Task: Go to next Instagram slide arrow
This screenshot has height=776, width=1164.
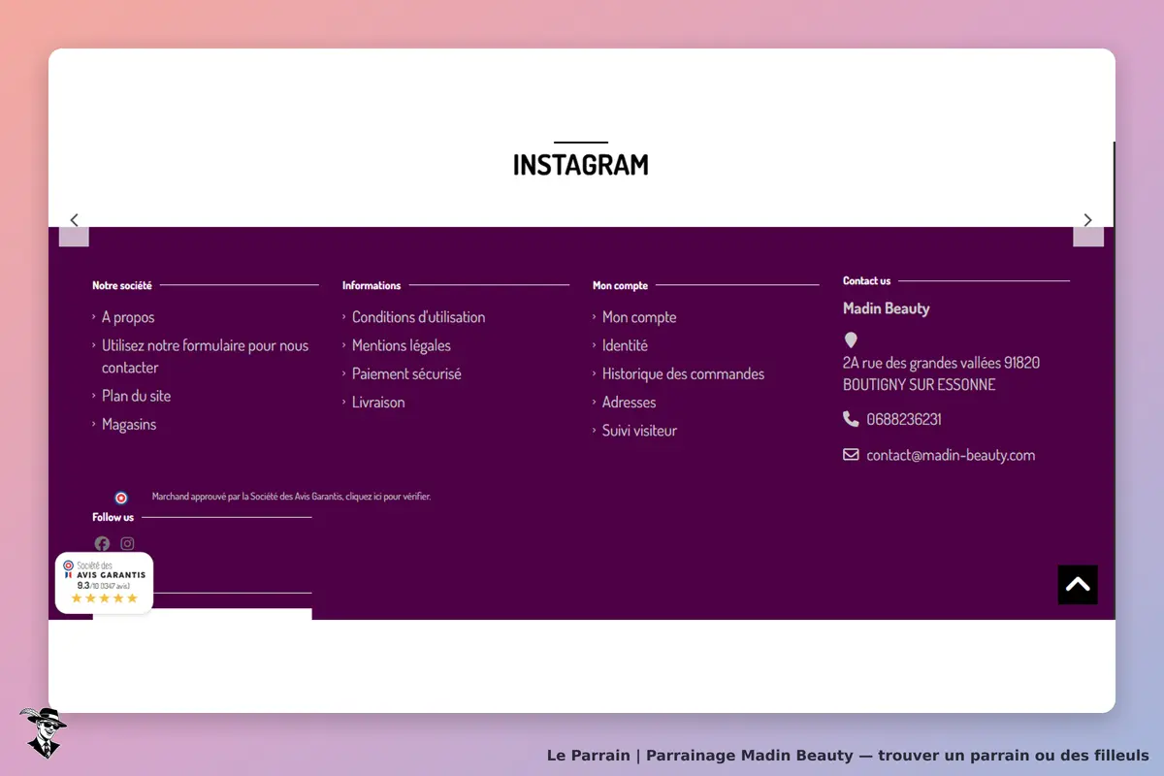Action: coord(1088,220)
